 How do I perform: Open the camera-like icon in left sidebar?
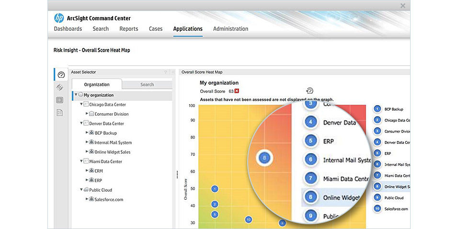tap(60, 100)
